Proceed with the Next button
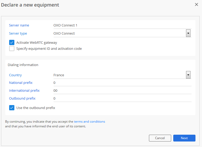Viewport: 202px width, 147px height. [x=184, y=138]
